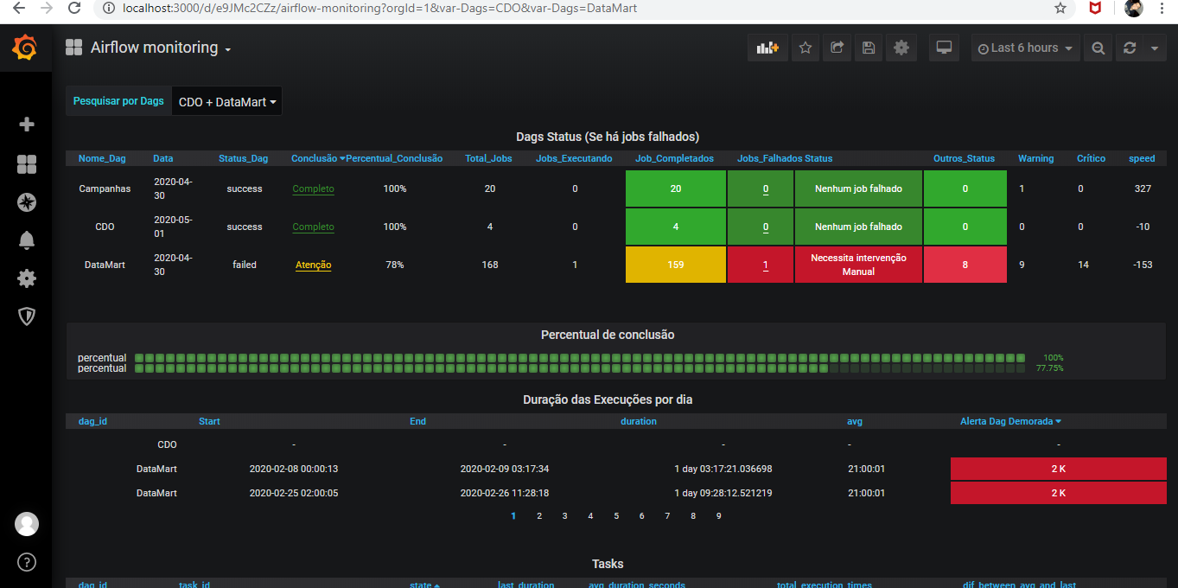Go to page 2 of durations table
1178x588 pixels.
pyautogui.click(x=539, y=516)
